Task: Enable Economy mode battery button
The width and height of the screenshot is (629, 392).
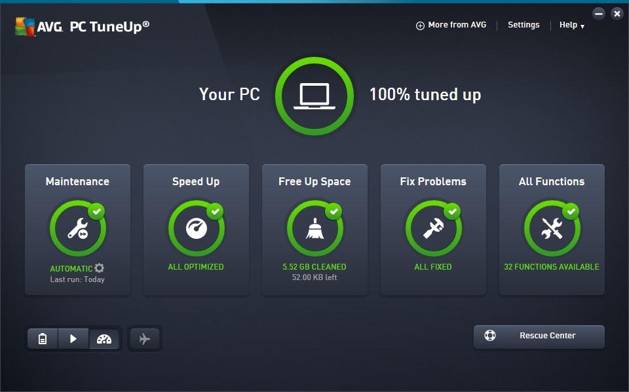Action: click(x=43, y=339)
